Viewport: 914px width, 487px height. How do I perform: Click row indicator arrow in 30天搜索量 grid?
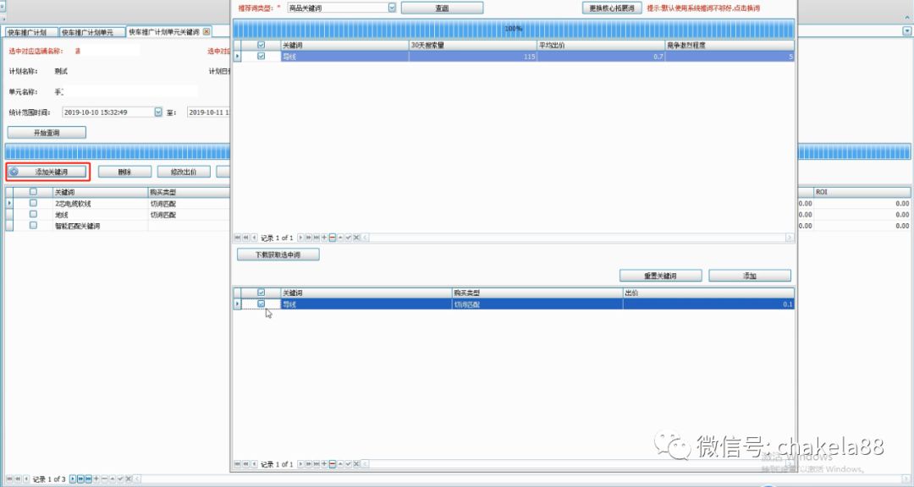coord(237,57)
